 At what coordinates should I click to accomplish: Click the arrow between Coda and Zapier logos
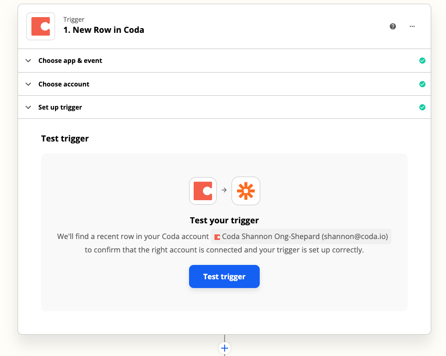(x=224, y=190)
